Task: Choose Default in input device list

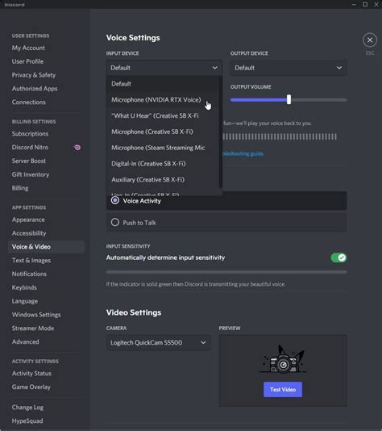Action: (163, 84)
